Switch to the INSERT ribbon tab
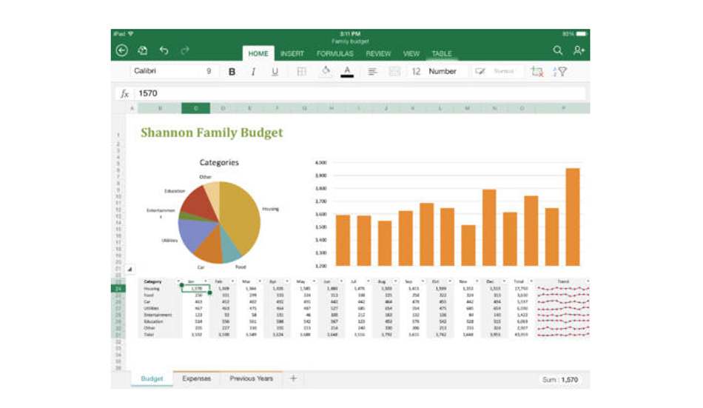The image size is (703, 408). coord(292,54)
